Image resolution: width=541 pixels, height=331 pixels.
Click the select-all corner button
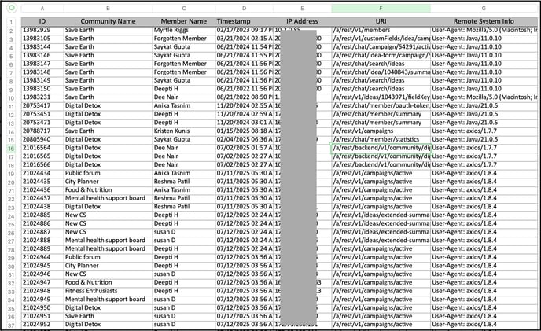point(12,8)
